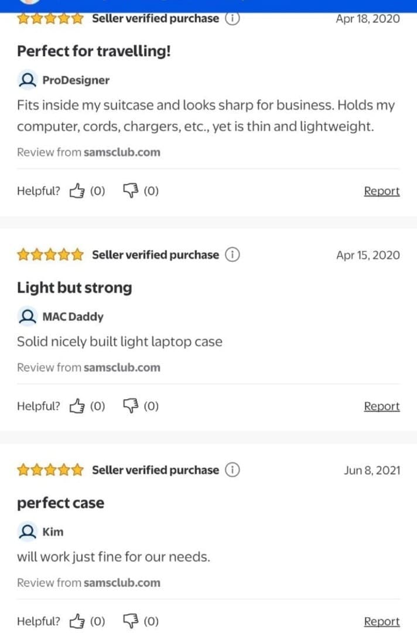Select the 'Perfect for travelling!' review title
Image resolution: width=417 pixels, height=640 pixels.
(x=94, y=51)
